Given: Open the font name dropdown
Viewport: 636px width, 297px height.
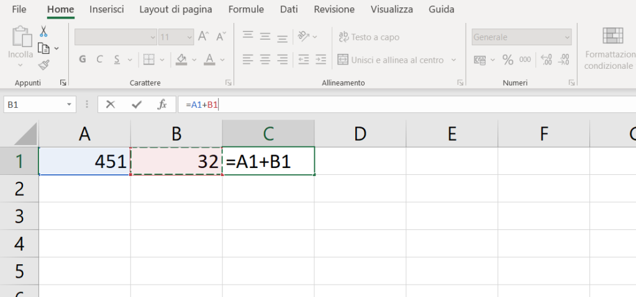Looking at the screenshot, I should tap(153, 37).
